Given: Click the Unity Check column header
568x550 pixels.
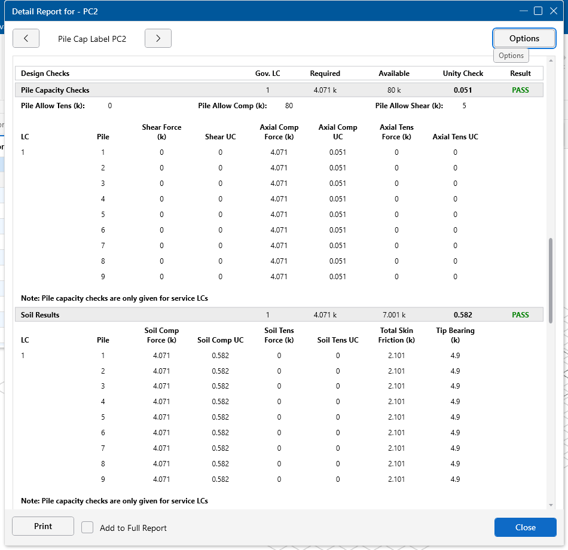Looking at the screenshot, I should click(x=463, y=74).
